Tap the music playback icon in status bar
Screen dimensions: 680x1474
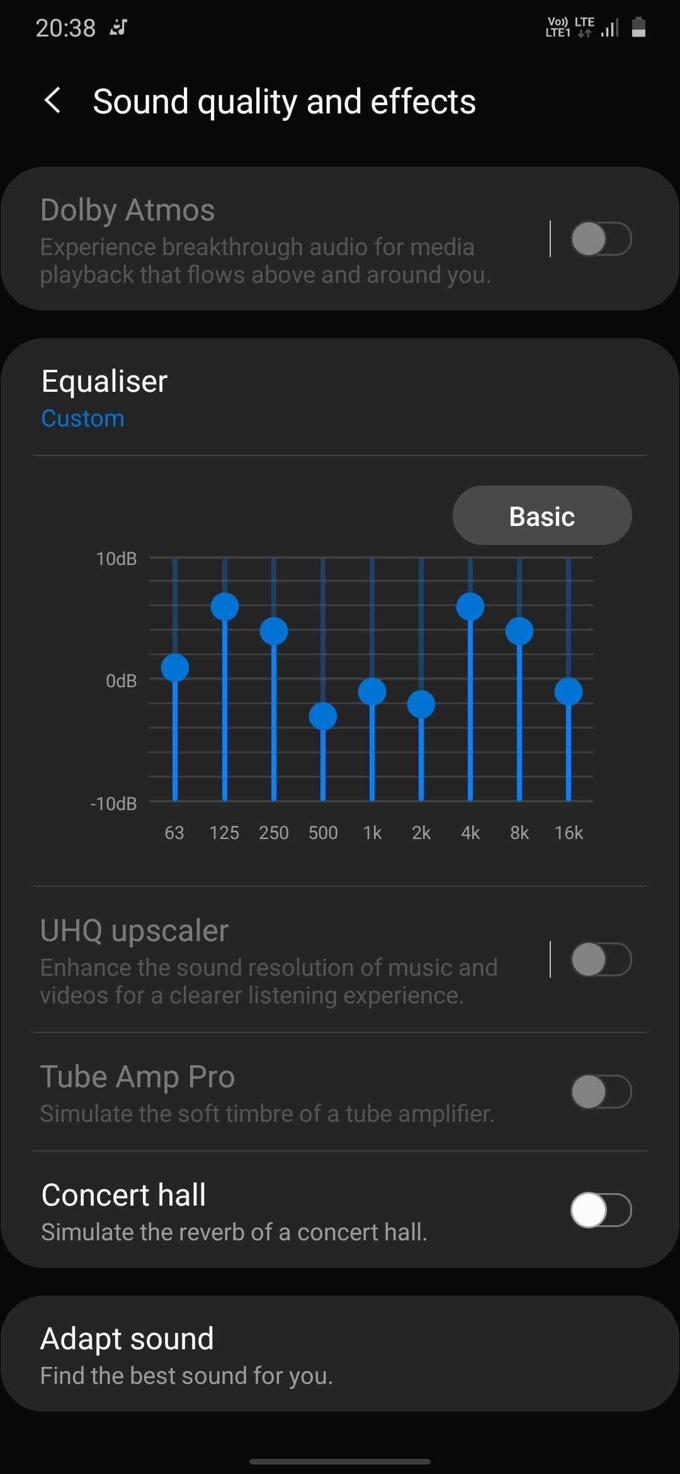click(x=118, y=26)
